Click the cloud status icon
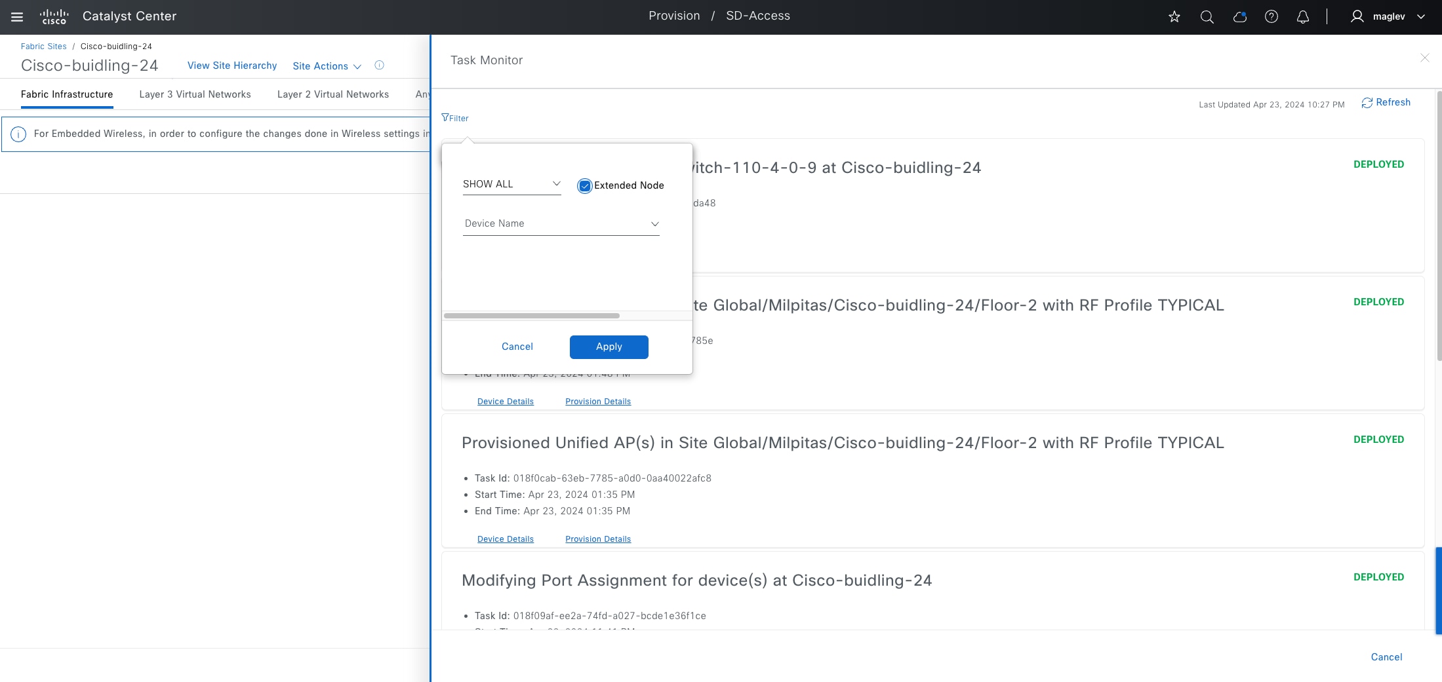This screenshot has height=682, width=1442. (x=1239, y=17)
